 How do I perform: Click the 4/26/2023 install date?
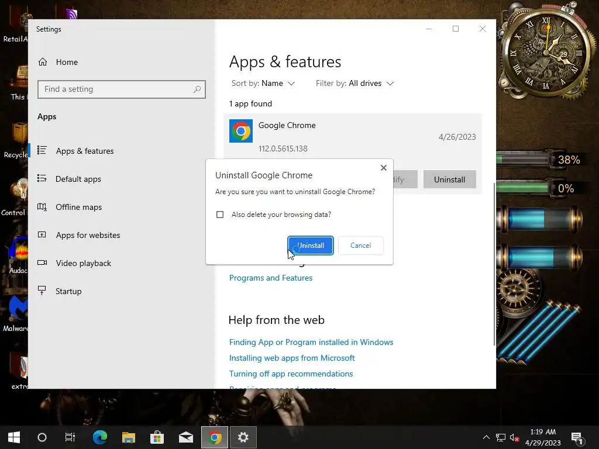tap(457, 137)
